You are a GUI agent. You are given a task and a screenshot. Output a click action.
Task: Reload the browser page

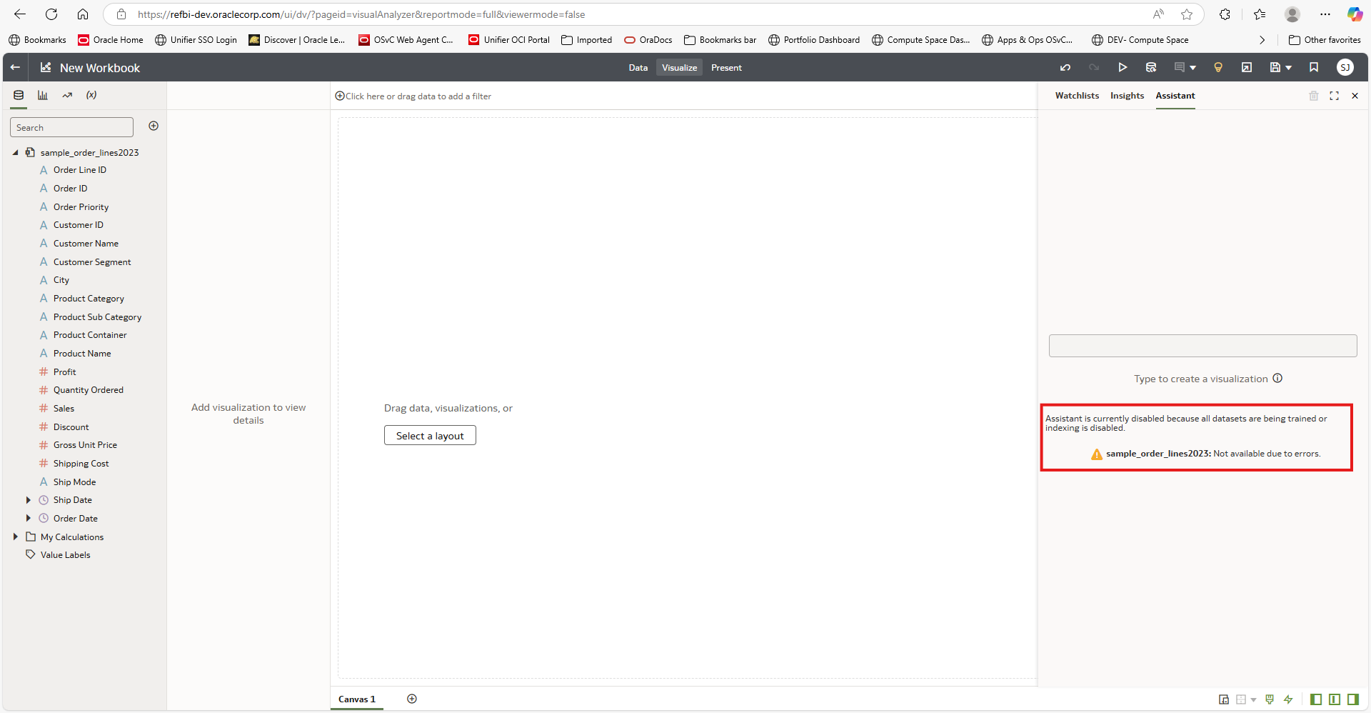(x=51, y=14)
